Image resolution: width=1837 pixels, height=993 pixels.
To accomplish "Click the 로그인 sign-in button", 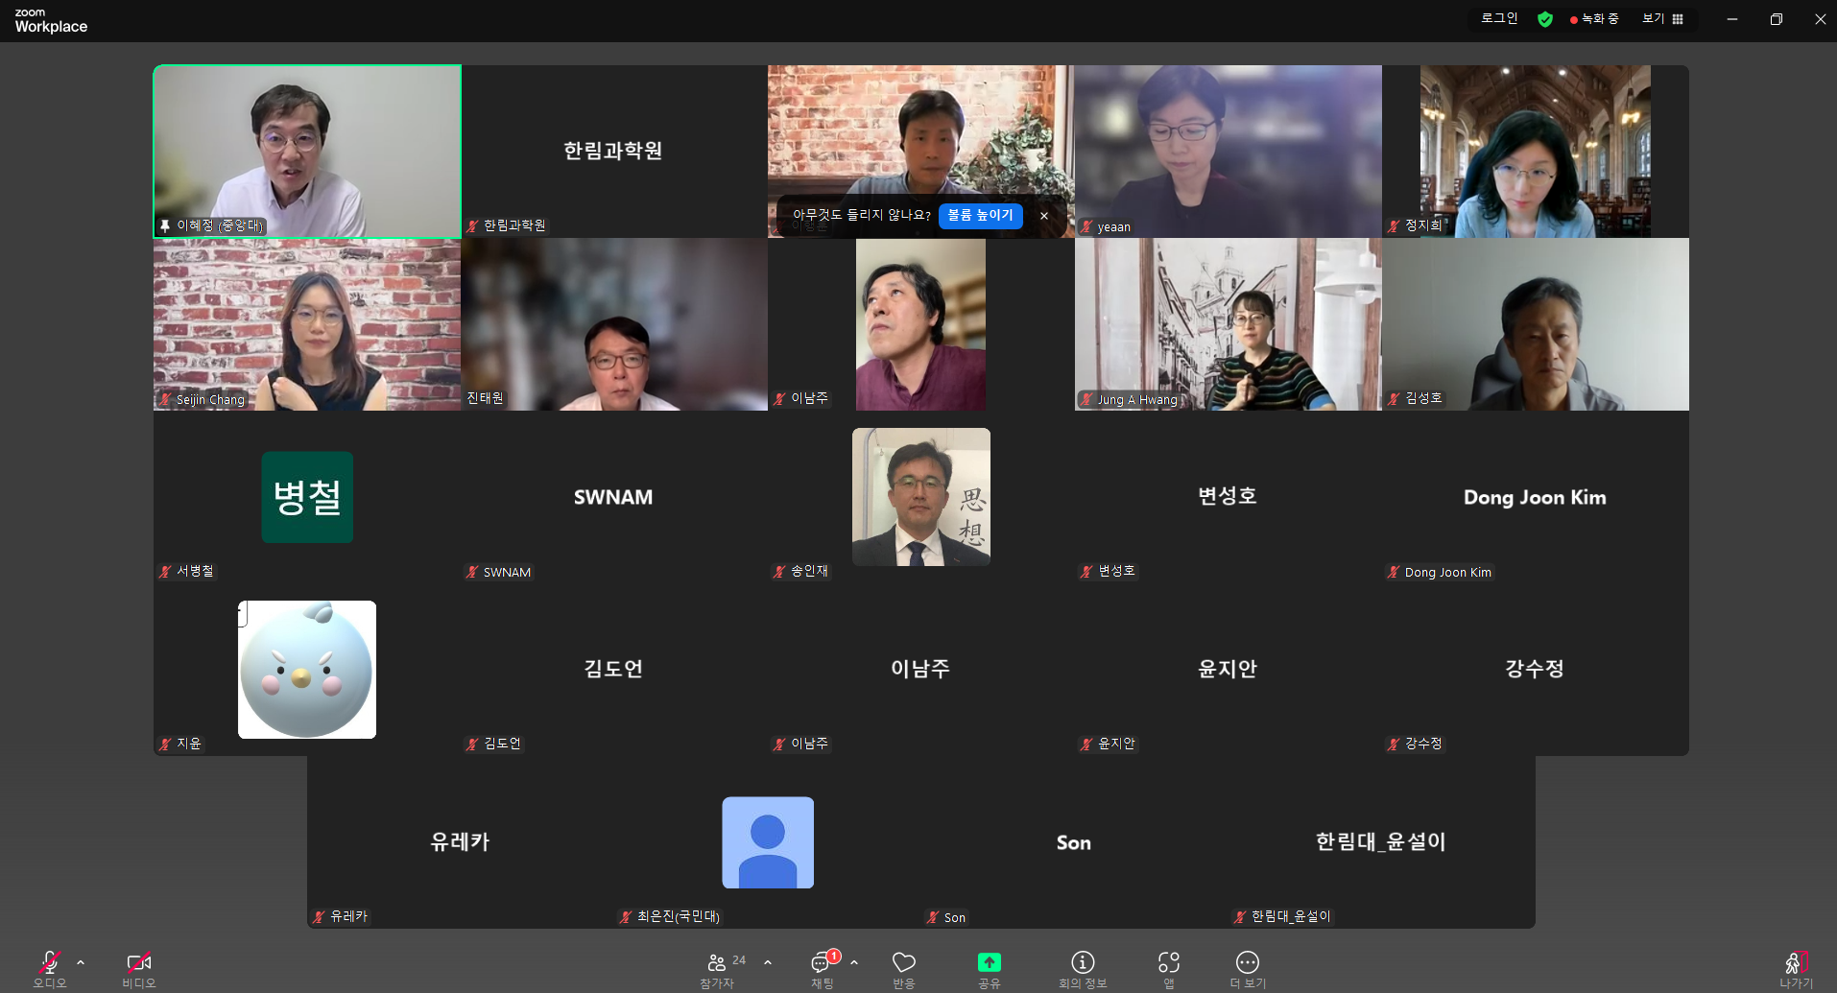I will click(x=1499, y=18).
